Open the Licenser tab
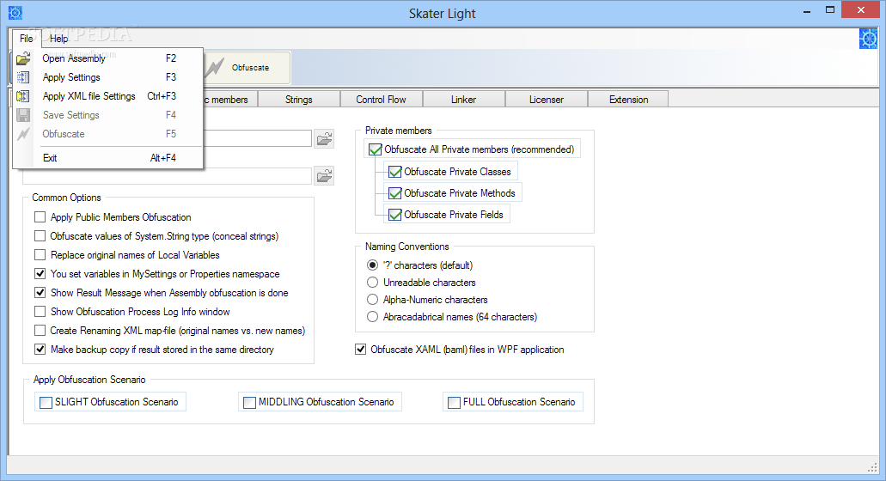Screen dimensions: 886x481 coord(547,100)
